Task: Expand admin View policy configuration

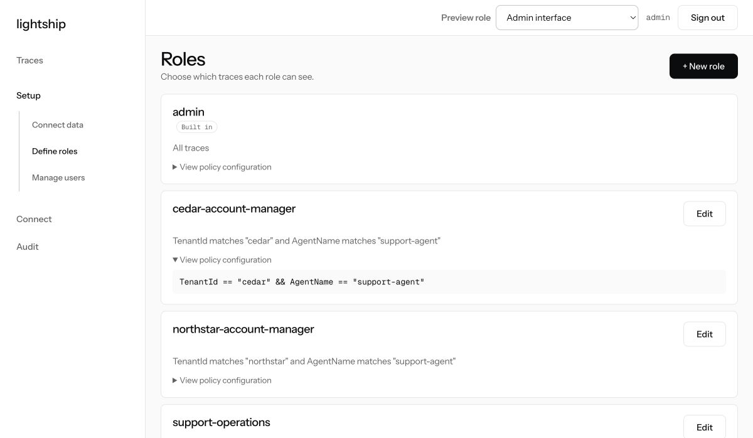Action: tap(222, 167)
